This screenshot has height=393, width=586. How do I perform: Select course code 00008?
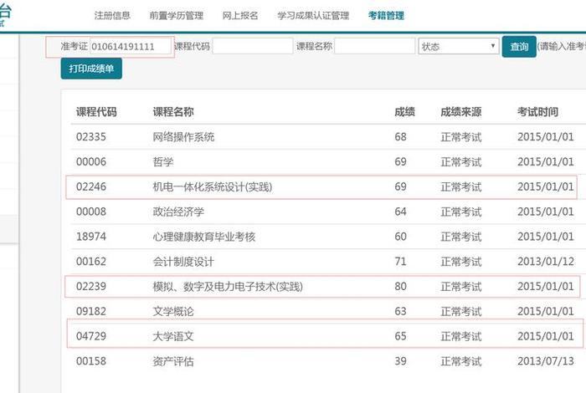point(90,212)
